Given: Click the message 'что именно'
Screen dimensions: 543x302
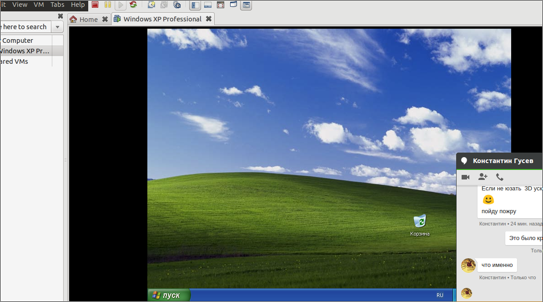Looking at the screenshot, I should (x=497, y=265).
